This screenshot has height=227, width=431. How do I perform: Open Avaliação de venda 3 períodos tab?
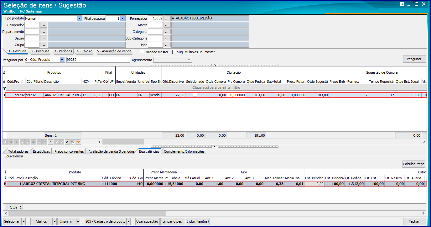tap(112, 151)
